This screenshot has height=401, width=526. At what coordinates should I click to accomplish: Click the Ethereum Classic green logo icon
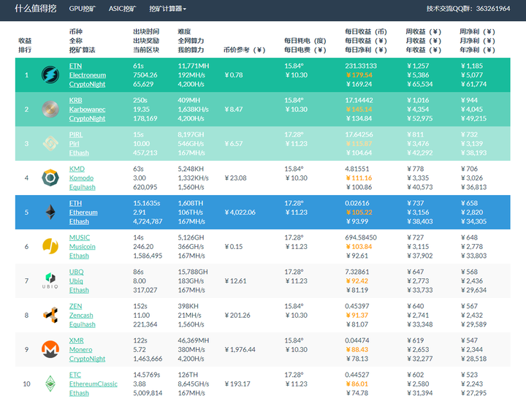(x=50, y=384)
